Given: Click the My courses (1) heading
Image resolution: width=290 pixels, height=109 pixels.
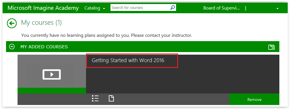Looking at the screenshot, I should click(41, 22).
